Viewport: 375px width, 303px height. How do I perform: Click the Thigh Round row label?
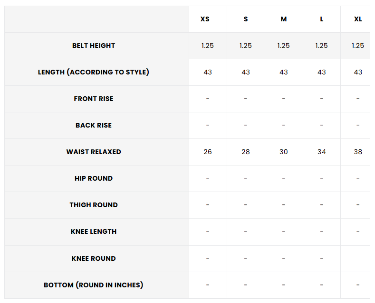click(94, 205)
